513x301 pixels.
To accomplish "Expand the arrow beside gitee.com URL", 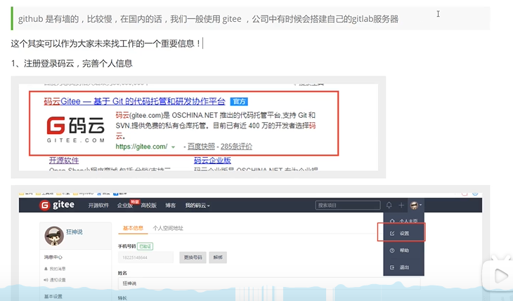I will point(173,147).
